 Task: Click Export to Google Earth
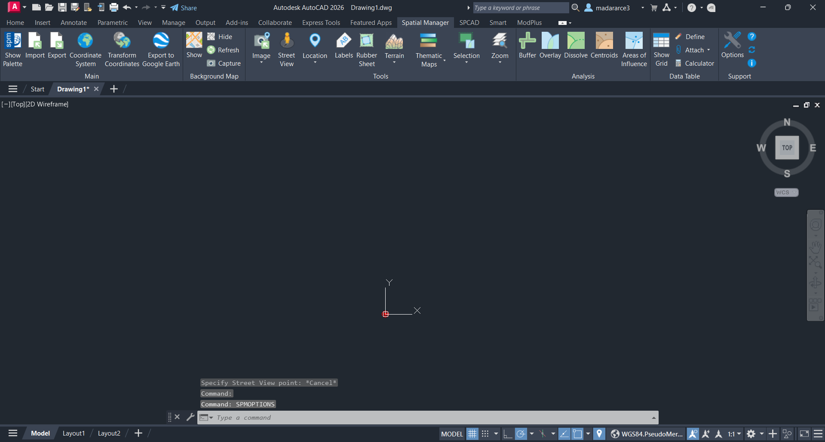161,49
